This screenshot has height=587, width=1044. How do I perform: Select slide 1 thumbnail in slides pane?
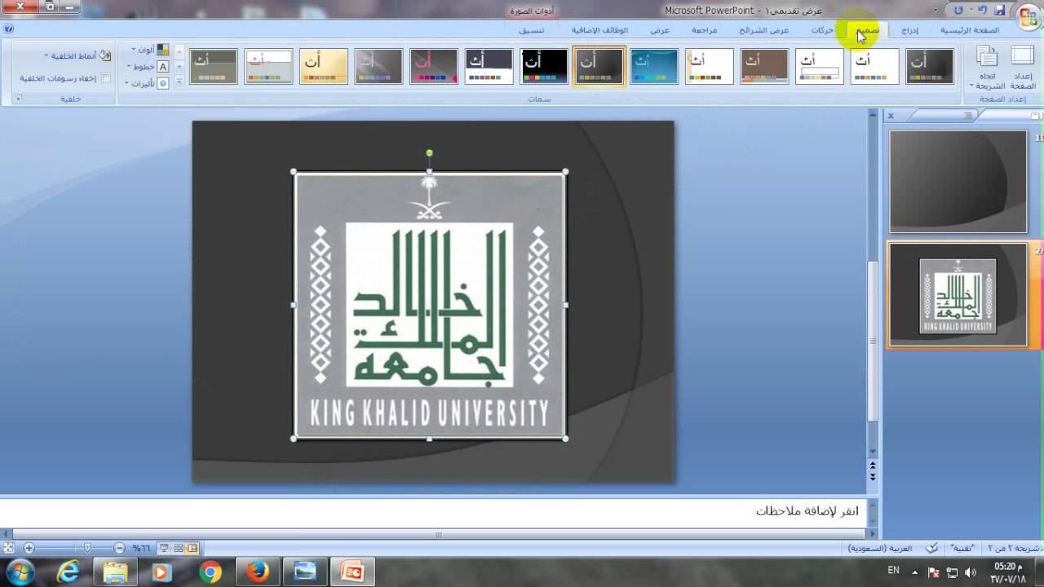958,182
